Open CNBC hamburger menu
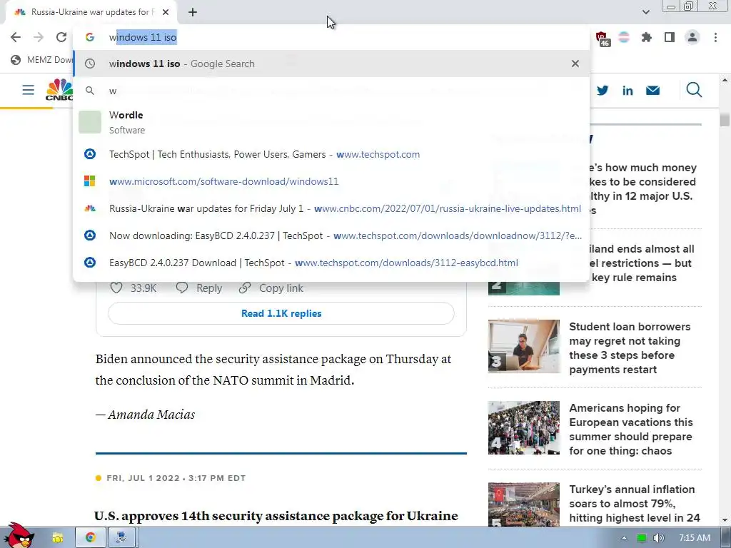Screen dimensions: 731x548 (29, 89)
